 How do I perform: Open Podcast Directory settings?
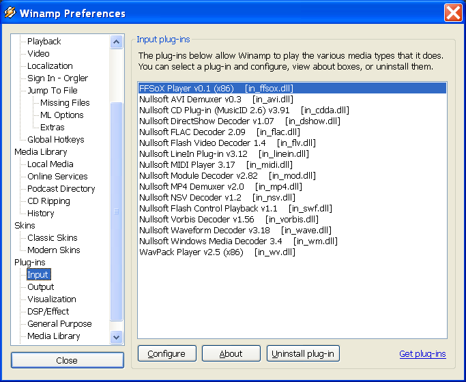click(61, 189)
